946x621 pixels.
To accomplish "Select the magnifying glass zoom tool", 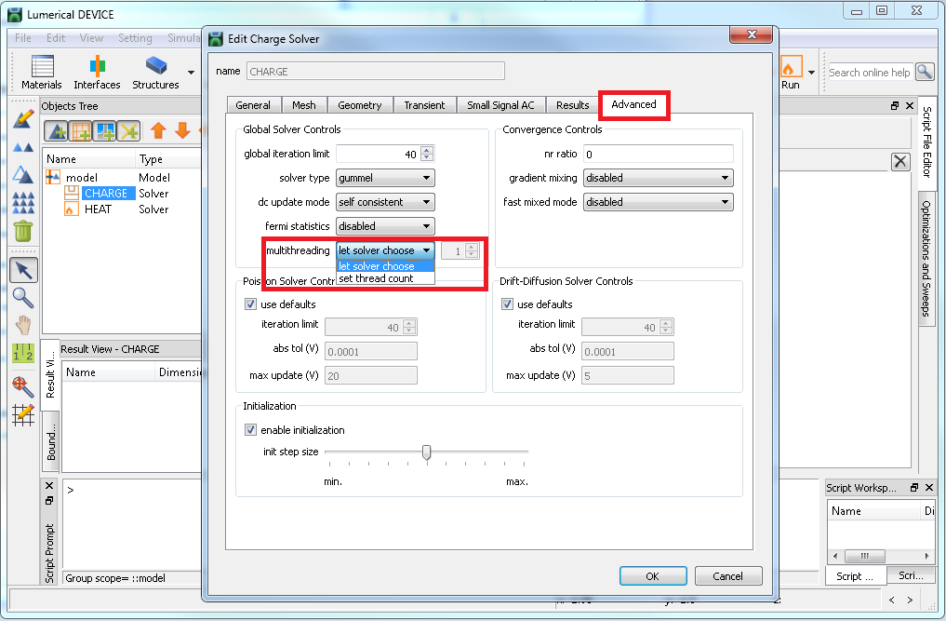I will (x=23, y=298).
